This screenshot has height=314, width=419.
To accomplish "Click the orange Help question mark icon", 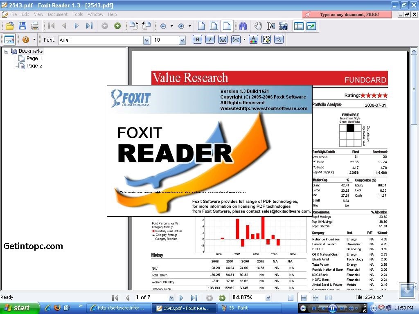I will click(x=26, y=40).
